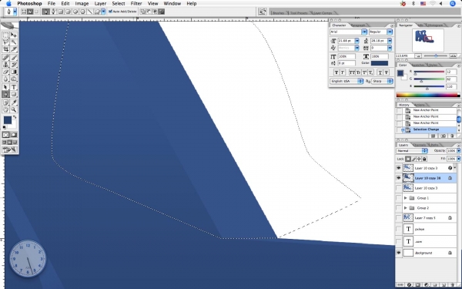Select the Brush tool
Screen dimensions: 462x289
[x=14, y=57]
